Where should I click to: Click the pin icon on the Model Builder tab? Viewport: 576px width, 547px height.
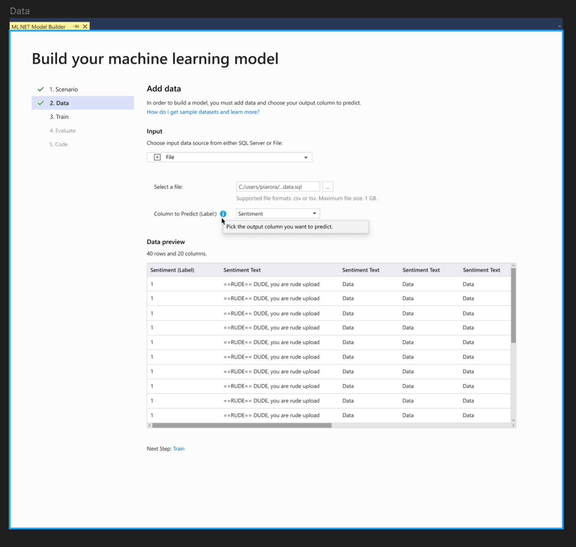click(x=76, y=26)
